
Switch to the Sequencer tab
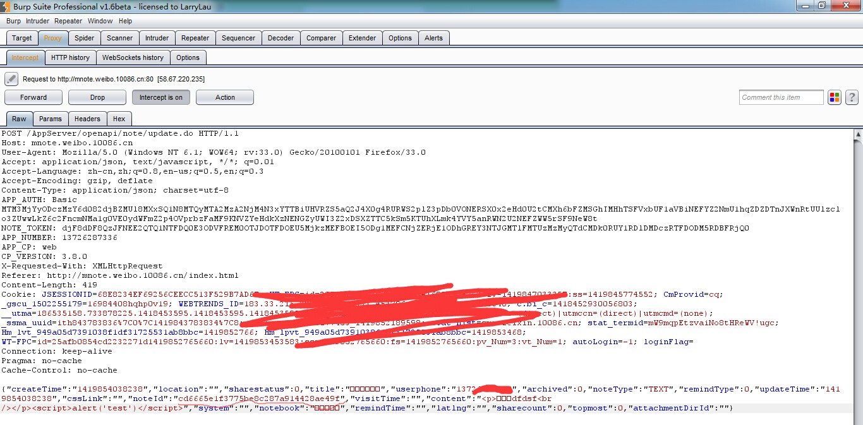coord(239,38)
